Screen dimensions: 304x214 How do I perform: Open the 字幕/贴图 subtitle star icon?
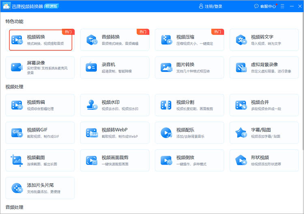(x=241, y=133)
